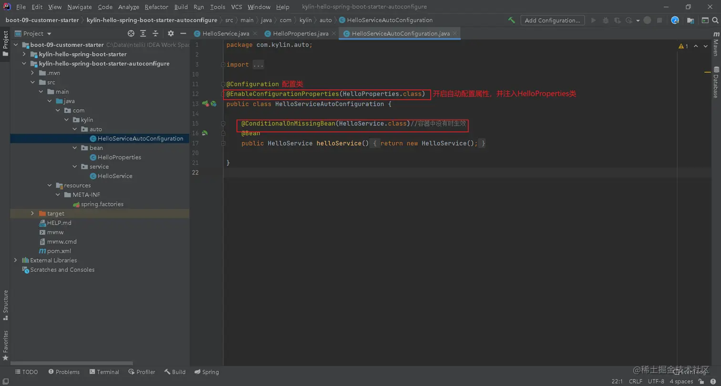721x386 pixels.
Task: Click Add Configuration button
Action: (x=552, y=20)
